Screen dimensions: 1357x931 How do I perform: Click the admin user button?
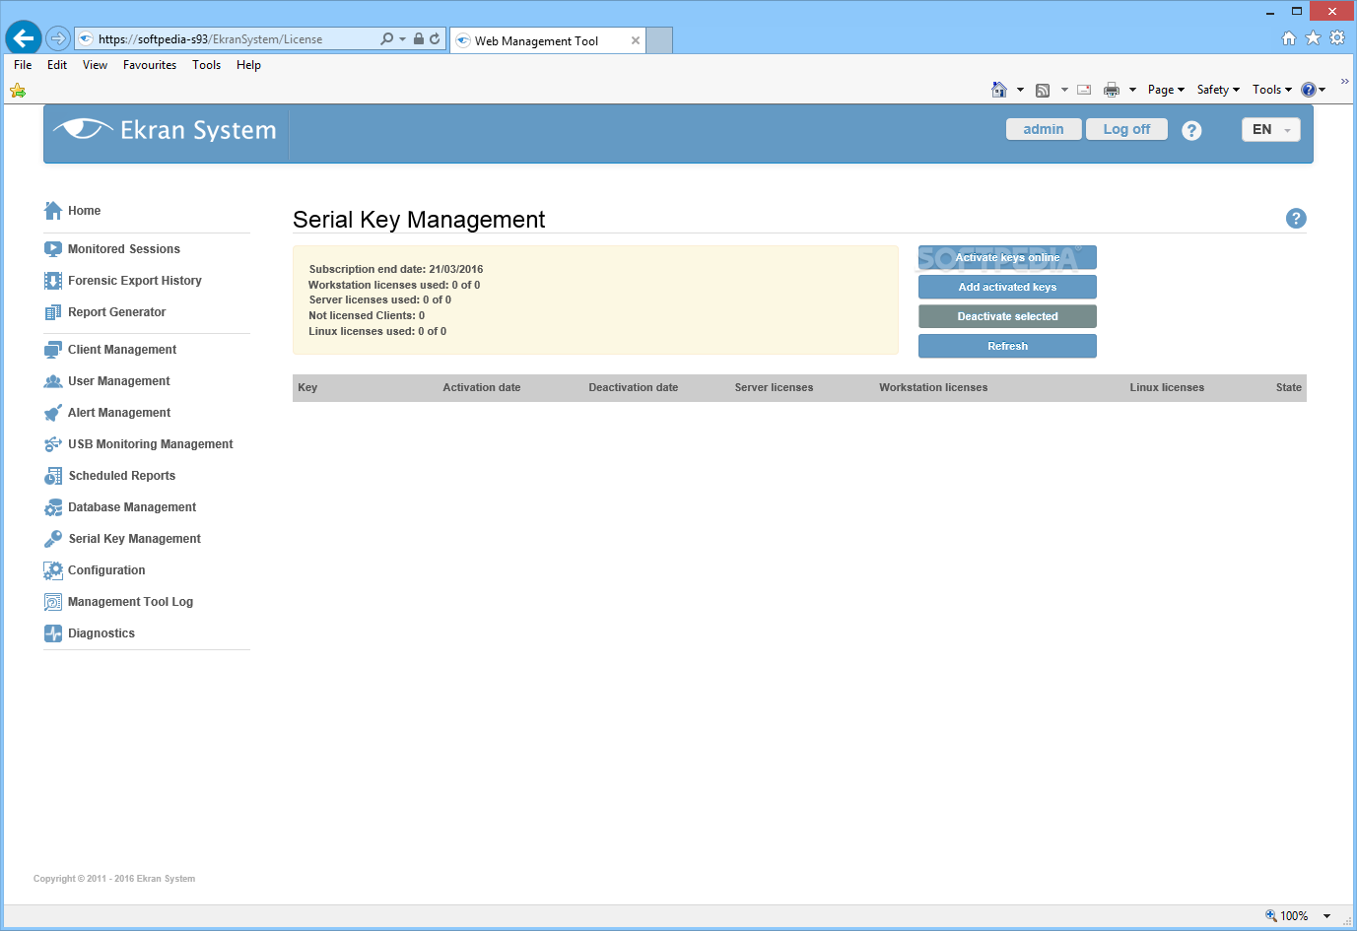click(1044, 129)
